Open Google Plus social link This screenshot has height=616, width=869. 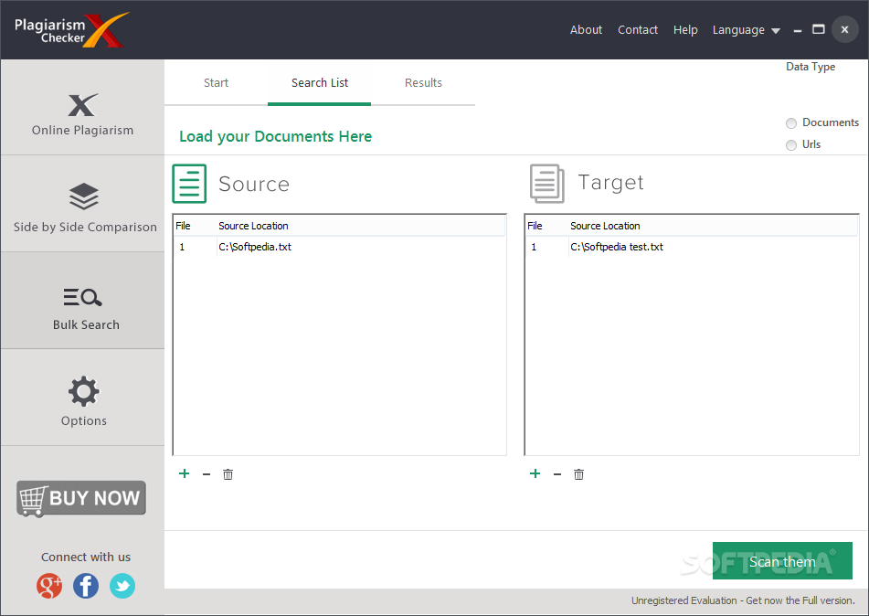click(x=49, y=586)
